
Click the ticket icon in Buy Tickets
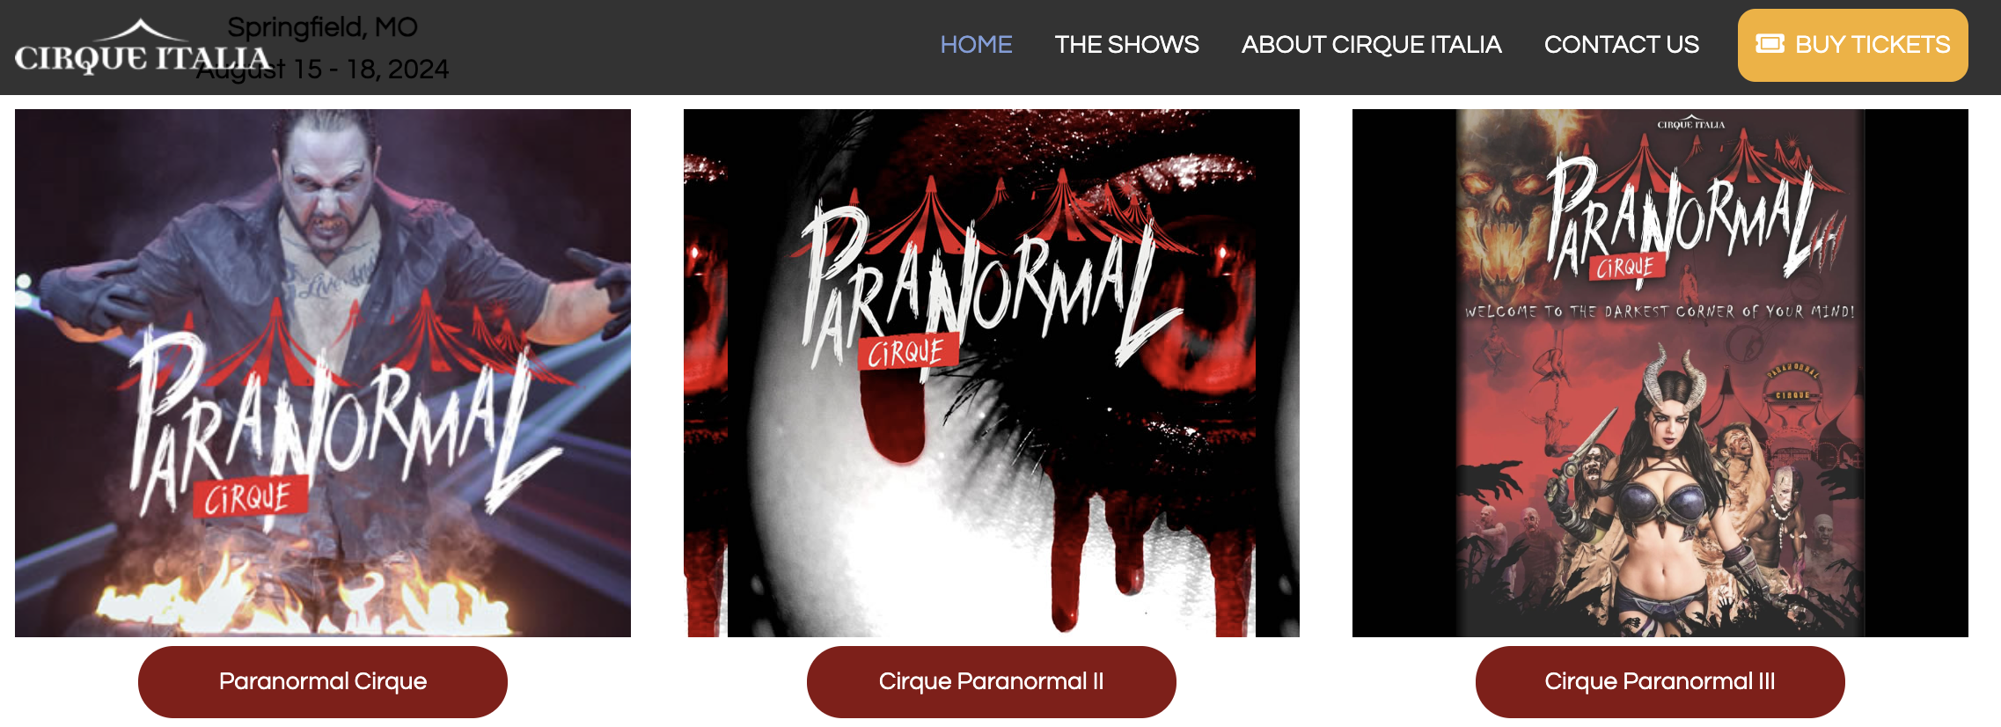coord(1770,44)
